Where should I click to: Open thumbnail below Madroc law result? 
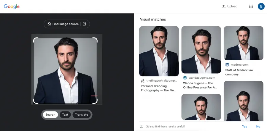click(x=243, y=101)
